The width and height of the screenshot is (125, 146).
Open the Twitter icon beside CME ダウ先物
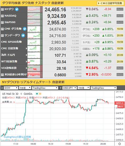click(x=25, y=29)
